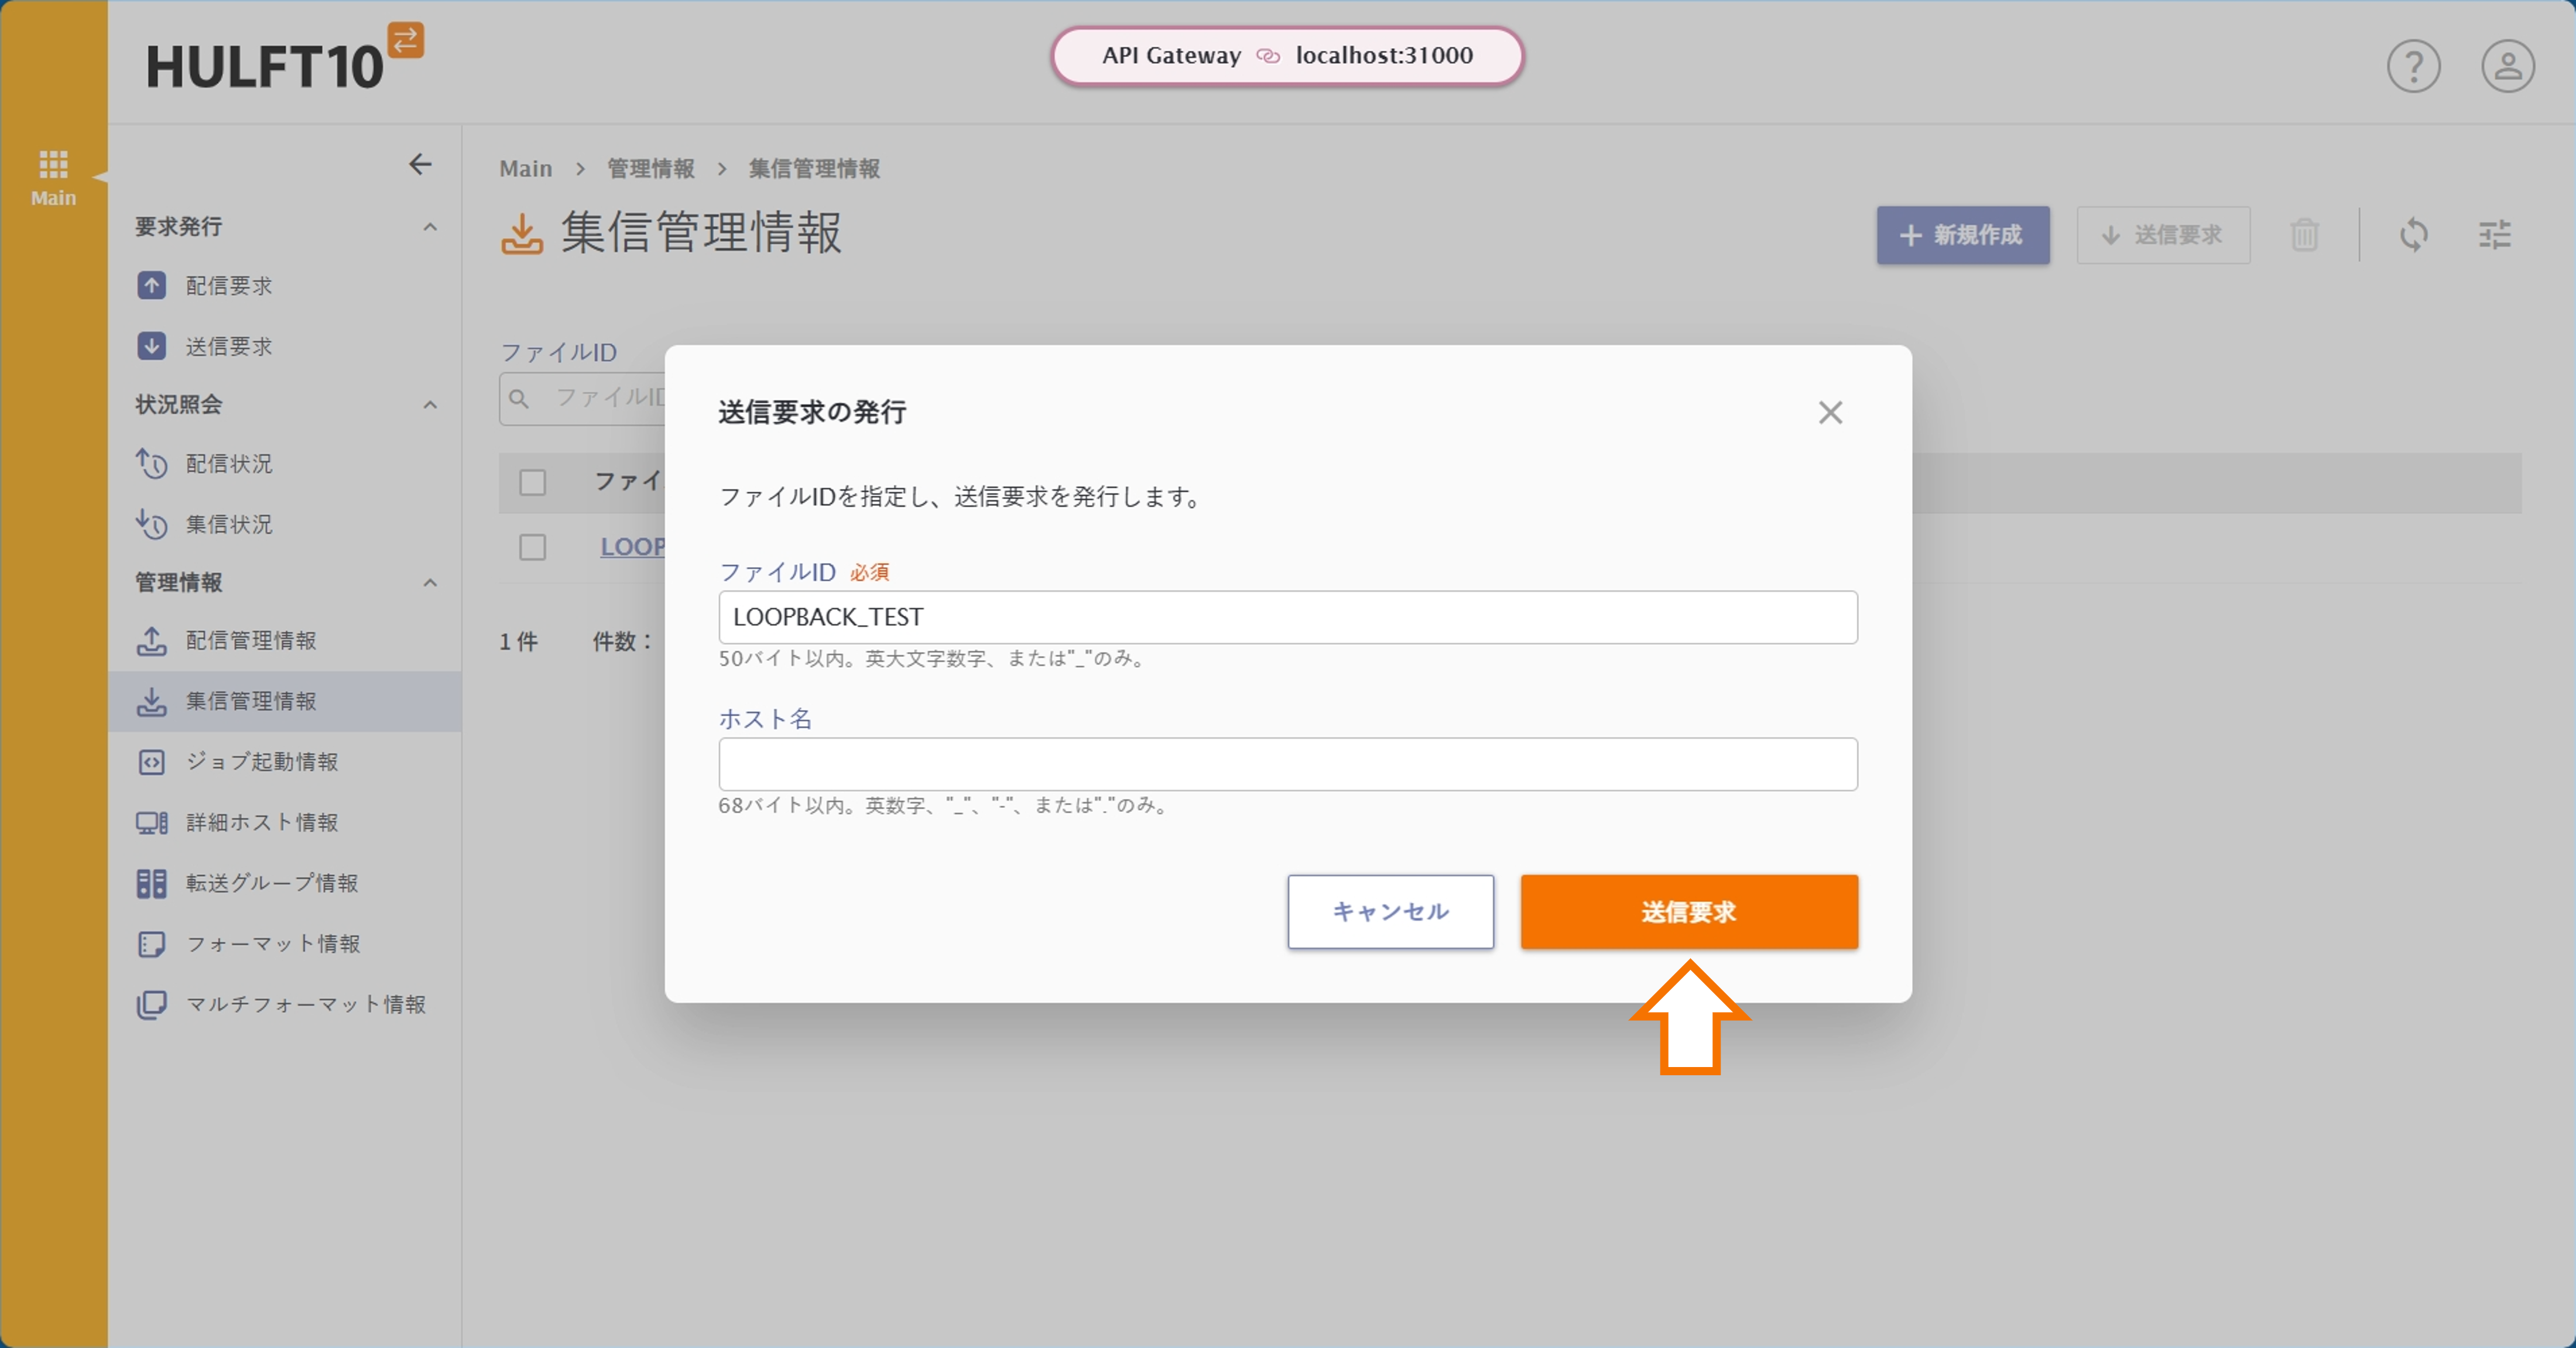
Task: Click the Main grid icon
Action: click(54, 164)
